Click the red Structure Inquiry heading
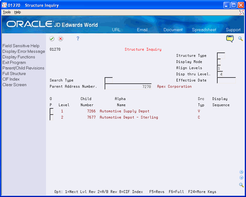Image resolution: width=246 pixels, height=197 pixels. (x=143, y=49)
